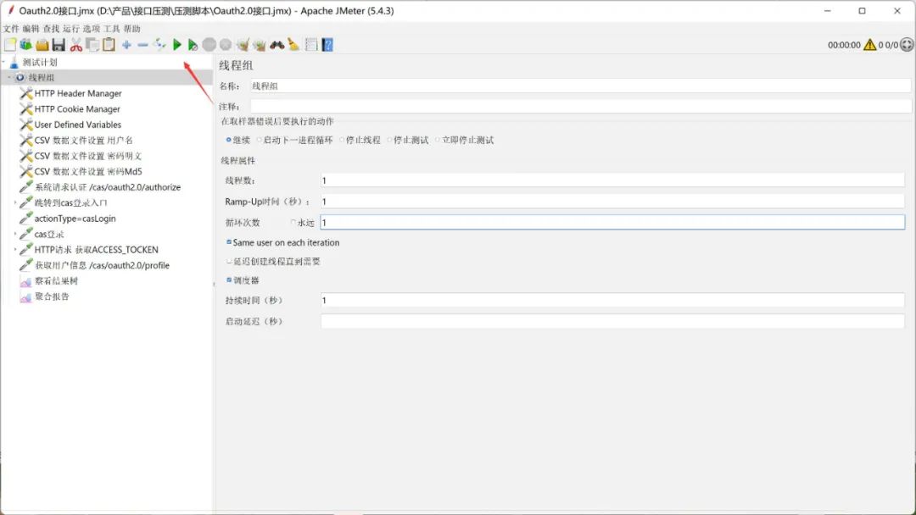916x515 pixels.
Task: Open the 工具 menu
Action: pyautogui.click(x=112, y=29)
